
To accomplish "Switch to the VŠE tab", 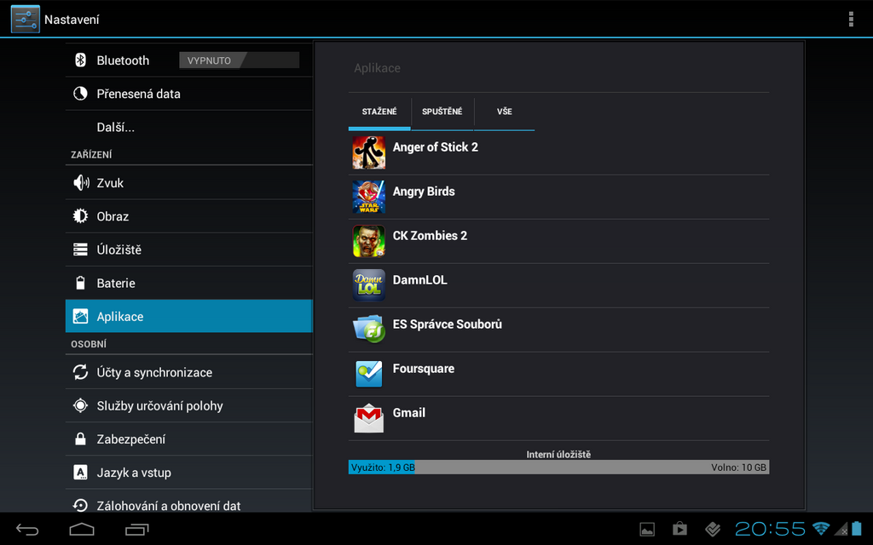I will tap(504, 112).
